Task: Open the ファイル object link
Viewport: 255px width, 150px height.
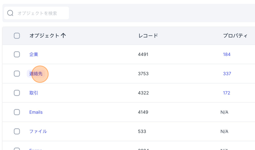Action: click(38, 131)
